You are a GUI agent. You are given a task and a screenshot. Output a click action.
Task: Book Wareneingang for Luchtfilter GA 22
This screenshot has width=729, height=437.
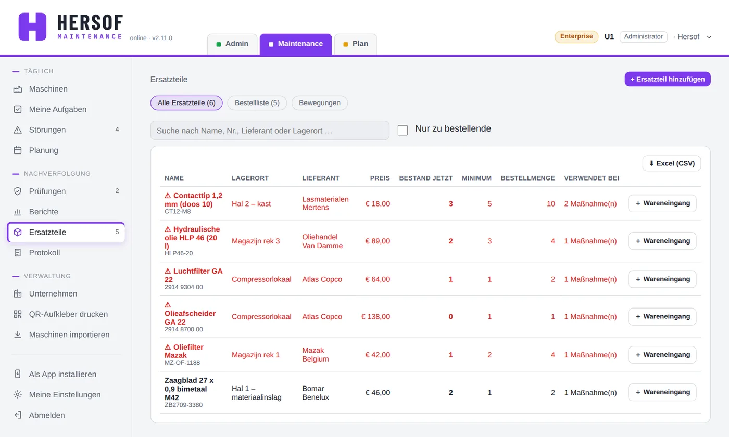[662, 279]
